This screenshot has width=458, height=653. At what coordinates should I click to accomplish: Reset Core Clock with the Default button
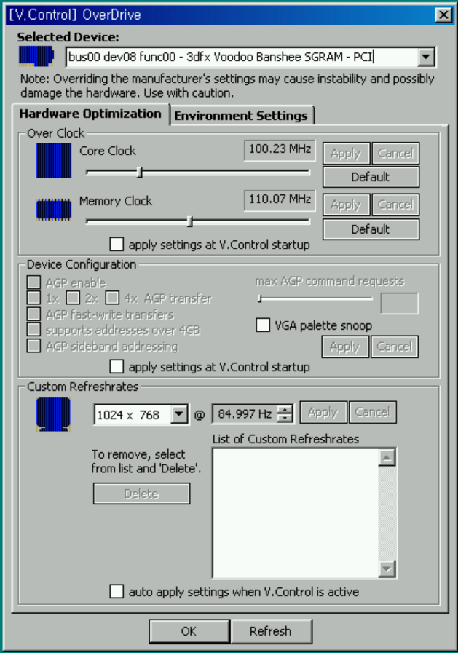(371, 177)
